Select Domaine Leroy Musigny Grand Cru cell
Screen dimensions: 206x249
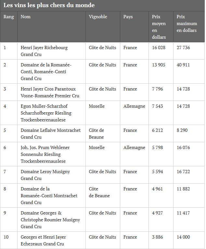pyautogui.click(x=45, y=175)
